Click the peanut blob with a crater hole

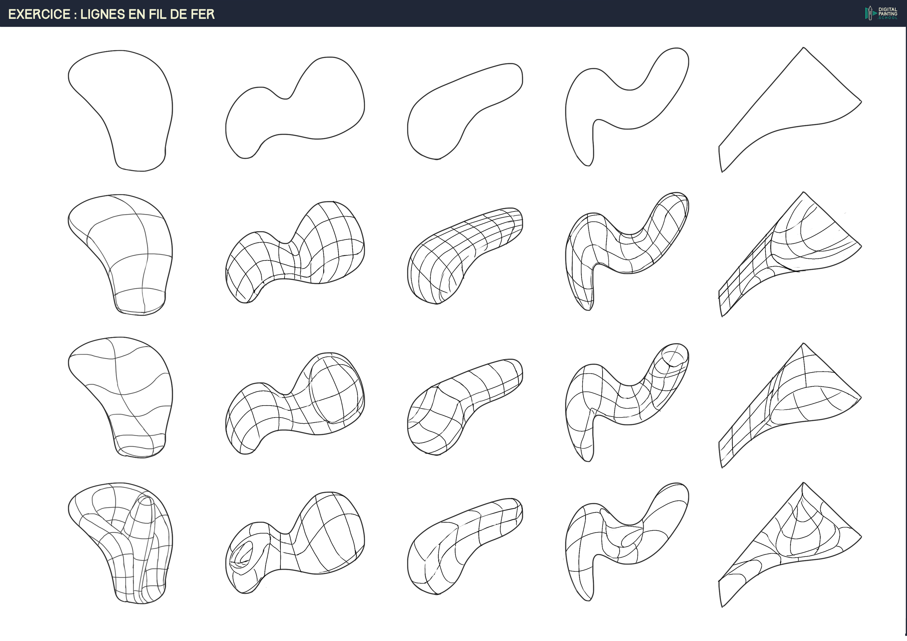tap(294, 543)
